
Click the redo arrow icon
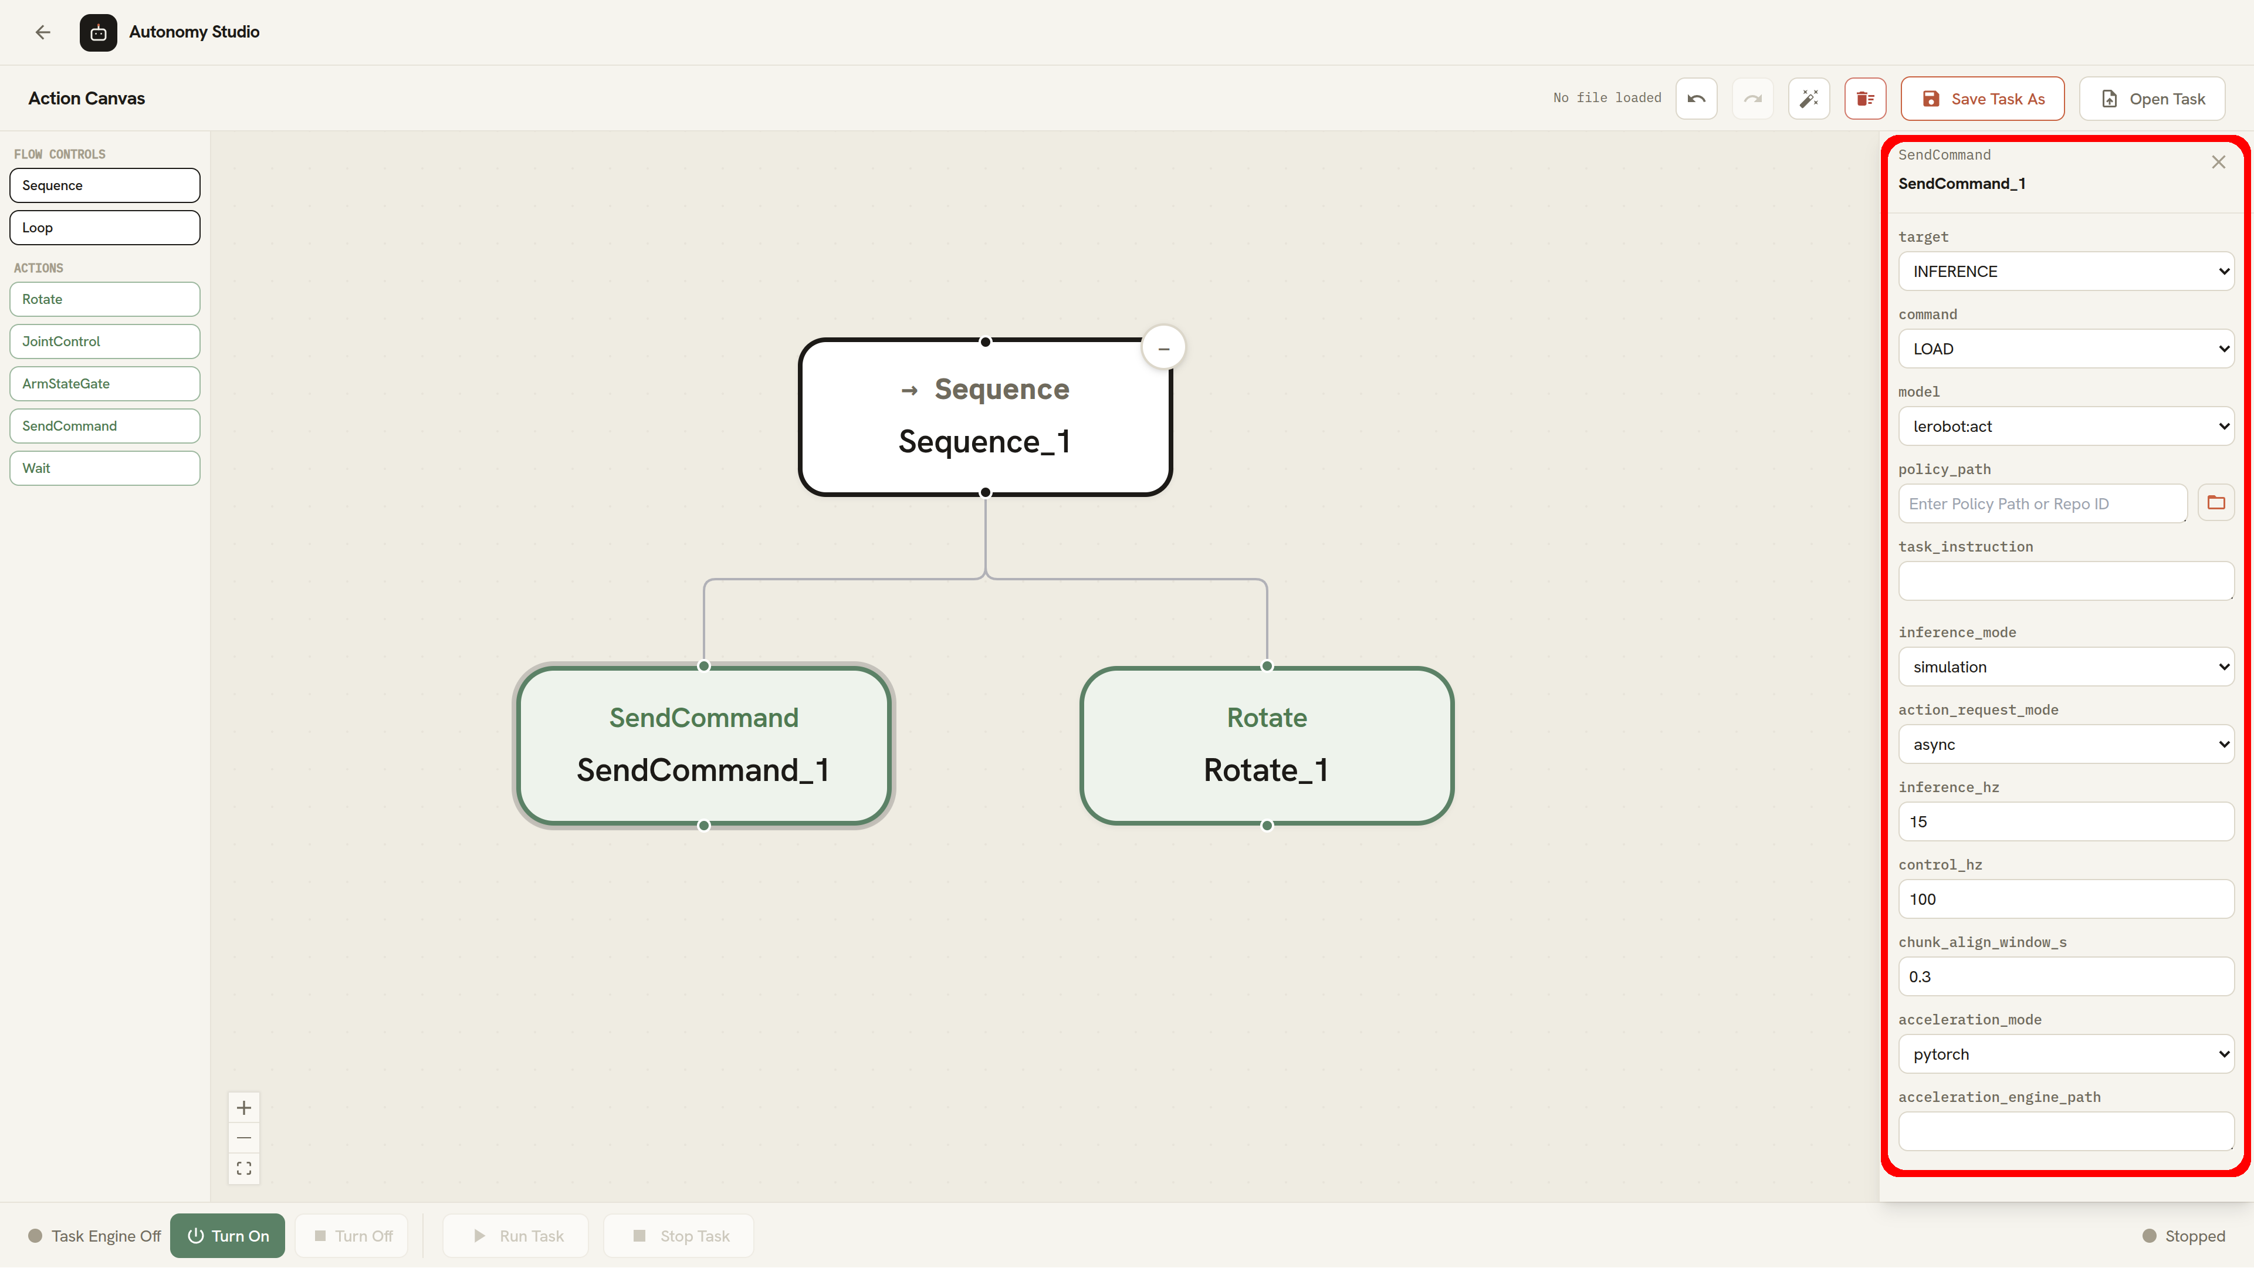[1752, 98]
